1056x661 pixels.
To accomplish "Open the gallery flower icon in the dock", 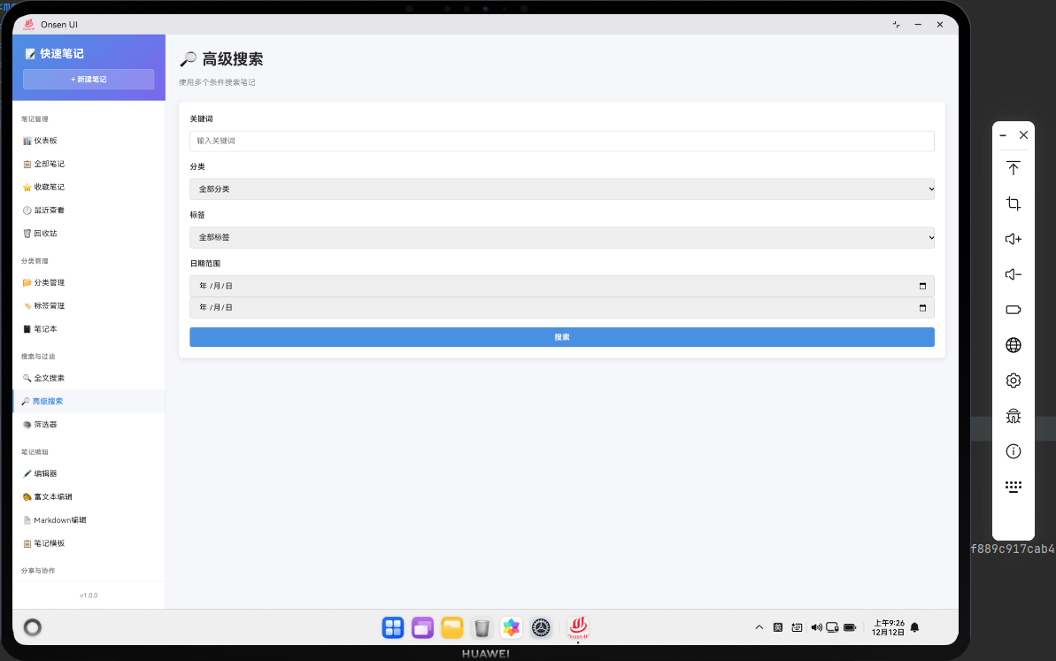I will pos(511,627).
